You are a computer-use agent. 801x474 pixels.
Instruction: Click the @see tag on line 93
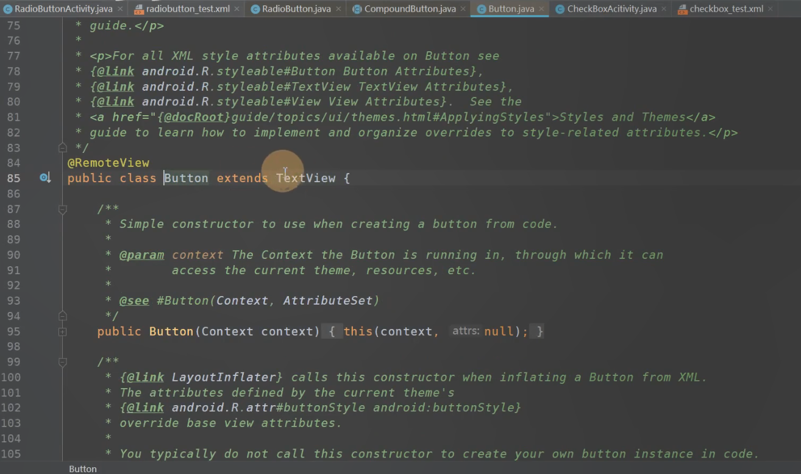click(x=134, y=300)
